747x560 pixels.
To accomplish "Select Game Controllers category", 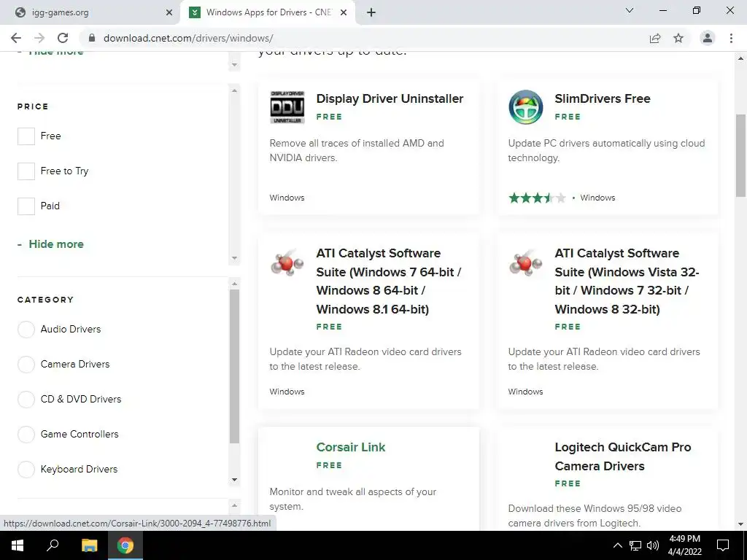I will pos(26,435).
